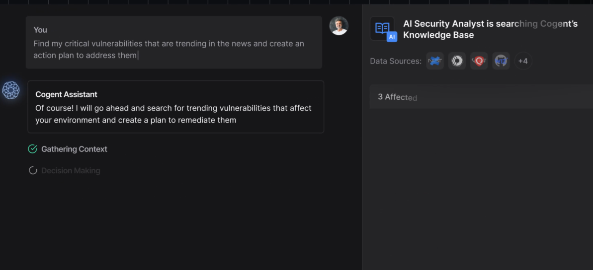Click the Decision Making spinner icon
The height and width of the screenshot is (270, 593).
pyautogui.click(x=33, y=171)
